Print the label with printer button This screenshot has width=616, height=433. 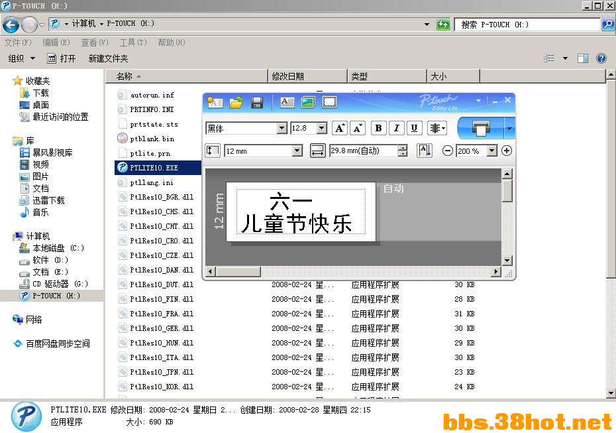[480, 128]
